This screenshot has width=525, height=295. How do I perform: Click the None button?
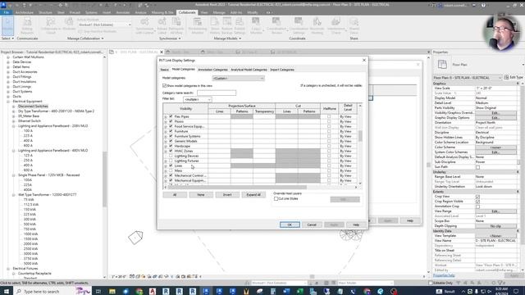[201, 195]
